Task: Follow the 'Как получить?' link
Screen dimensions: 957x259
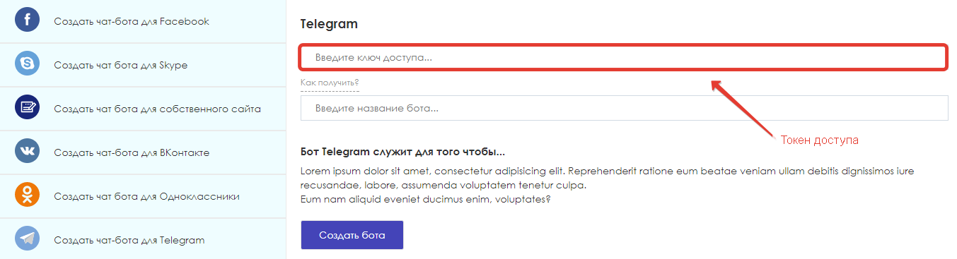Action: click(x=330, y=84)
